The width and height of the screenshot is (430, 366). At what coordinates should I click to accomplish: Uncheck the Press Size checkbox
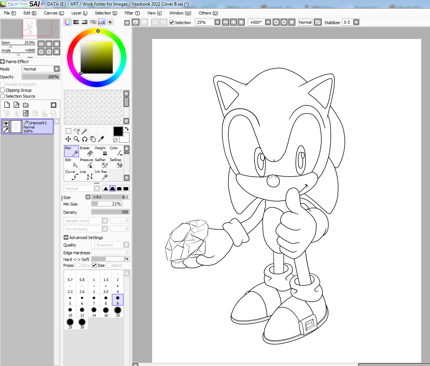point(94,265)
